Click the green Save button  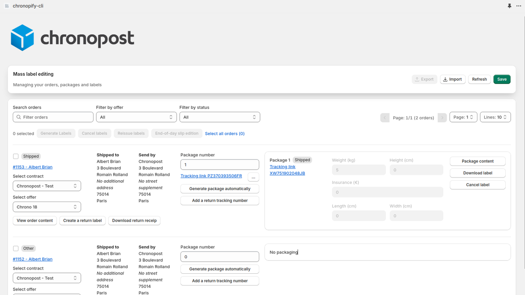point(502,79)
